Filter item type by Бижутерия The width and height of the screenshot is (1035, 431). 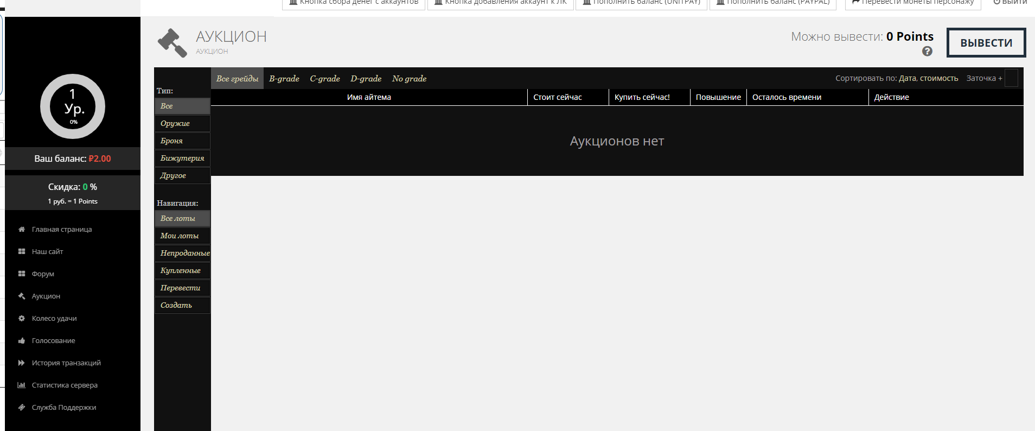182,158
